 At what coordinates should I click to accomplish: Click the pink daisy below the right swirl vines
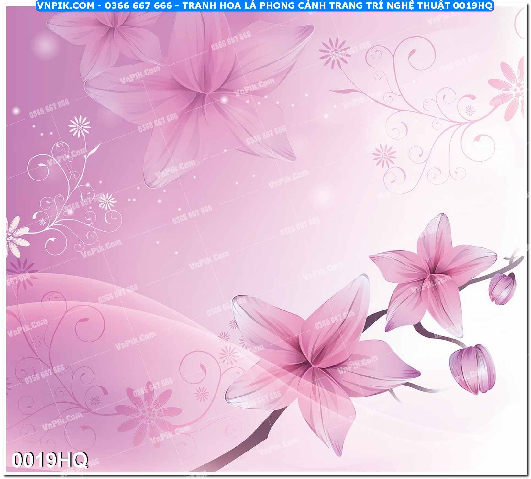(384, 156)
